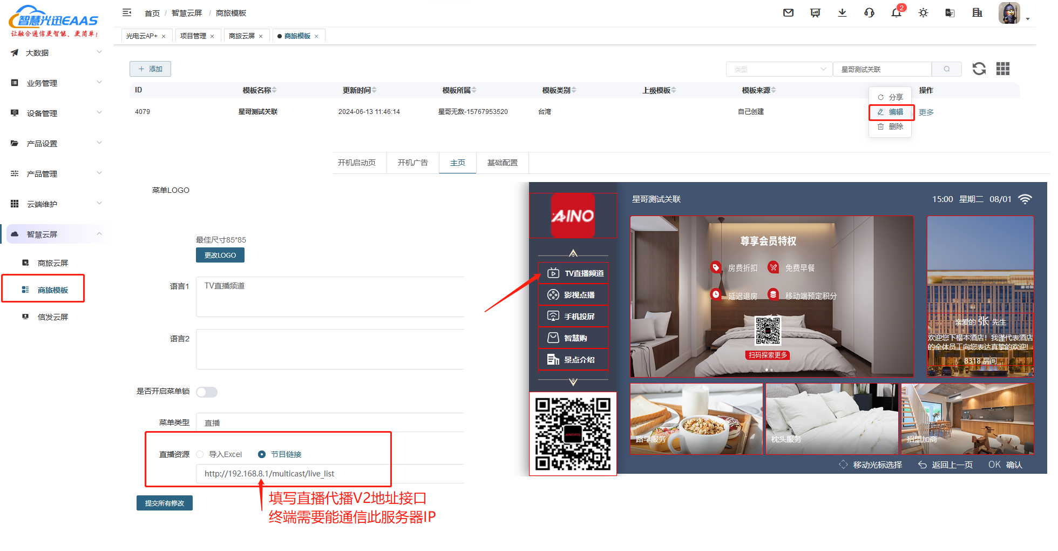The height and width of the screenshot is (551, 1058).
Task: Click the 更改LOGO button
Action: coord(220,255)
